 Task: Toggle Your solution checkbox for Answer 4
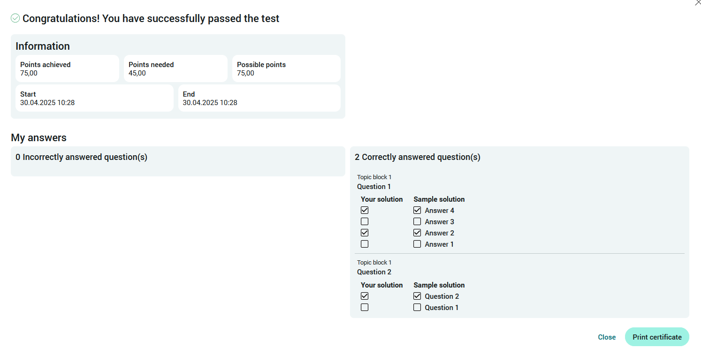[x=365, y=210]
